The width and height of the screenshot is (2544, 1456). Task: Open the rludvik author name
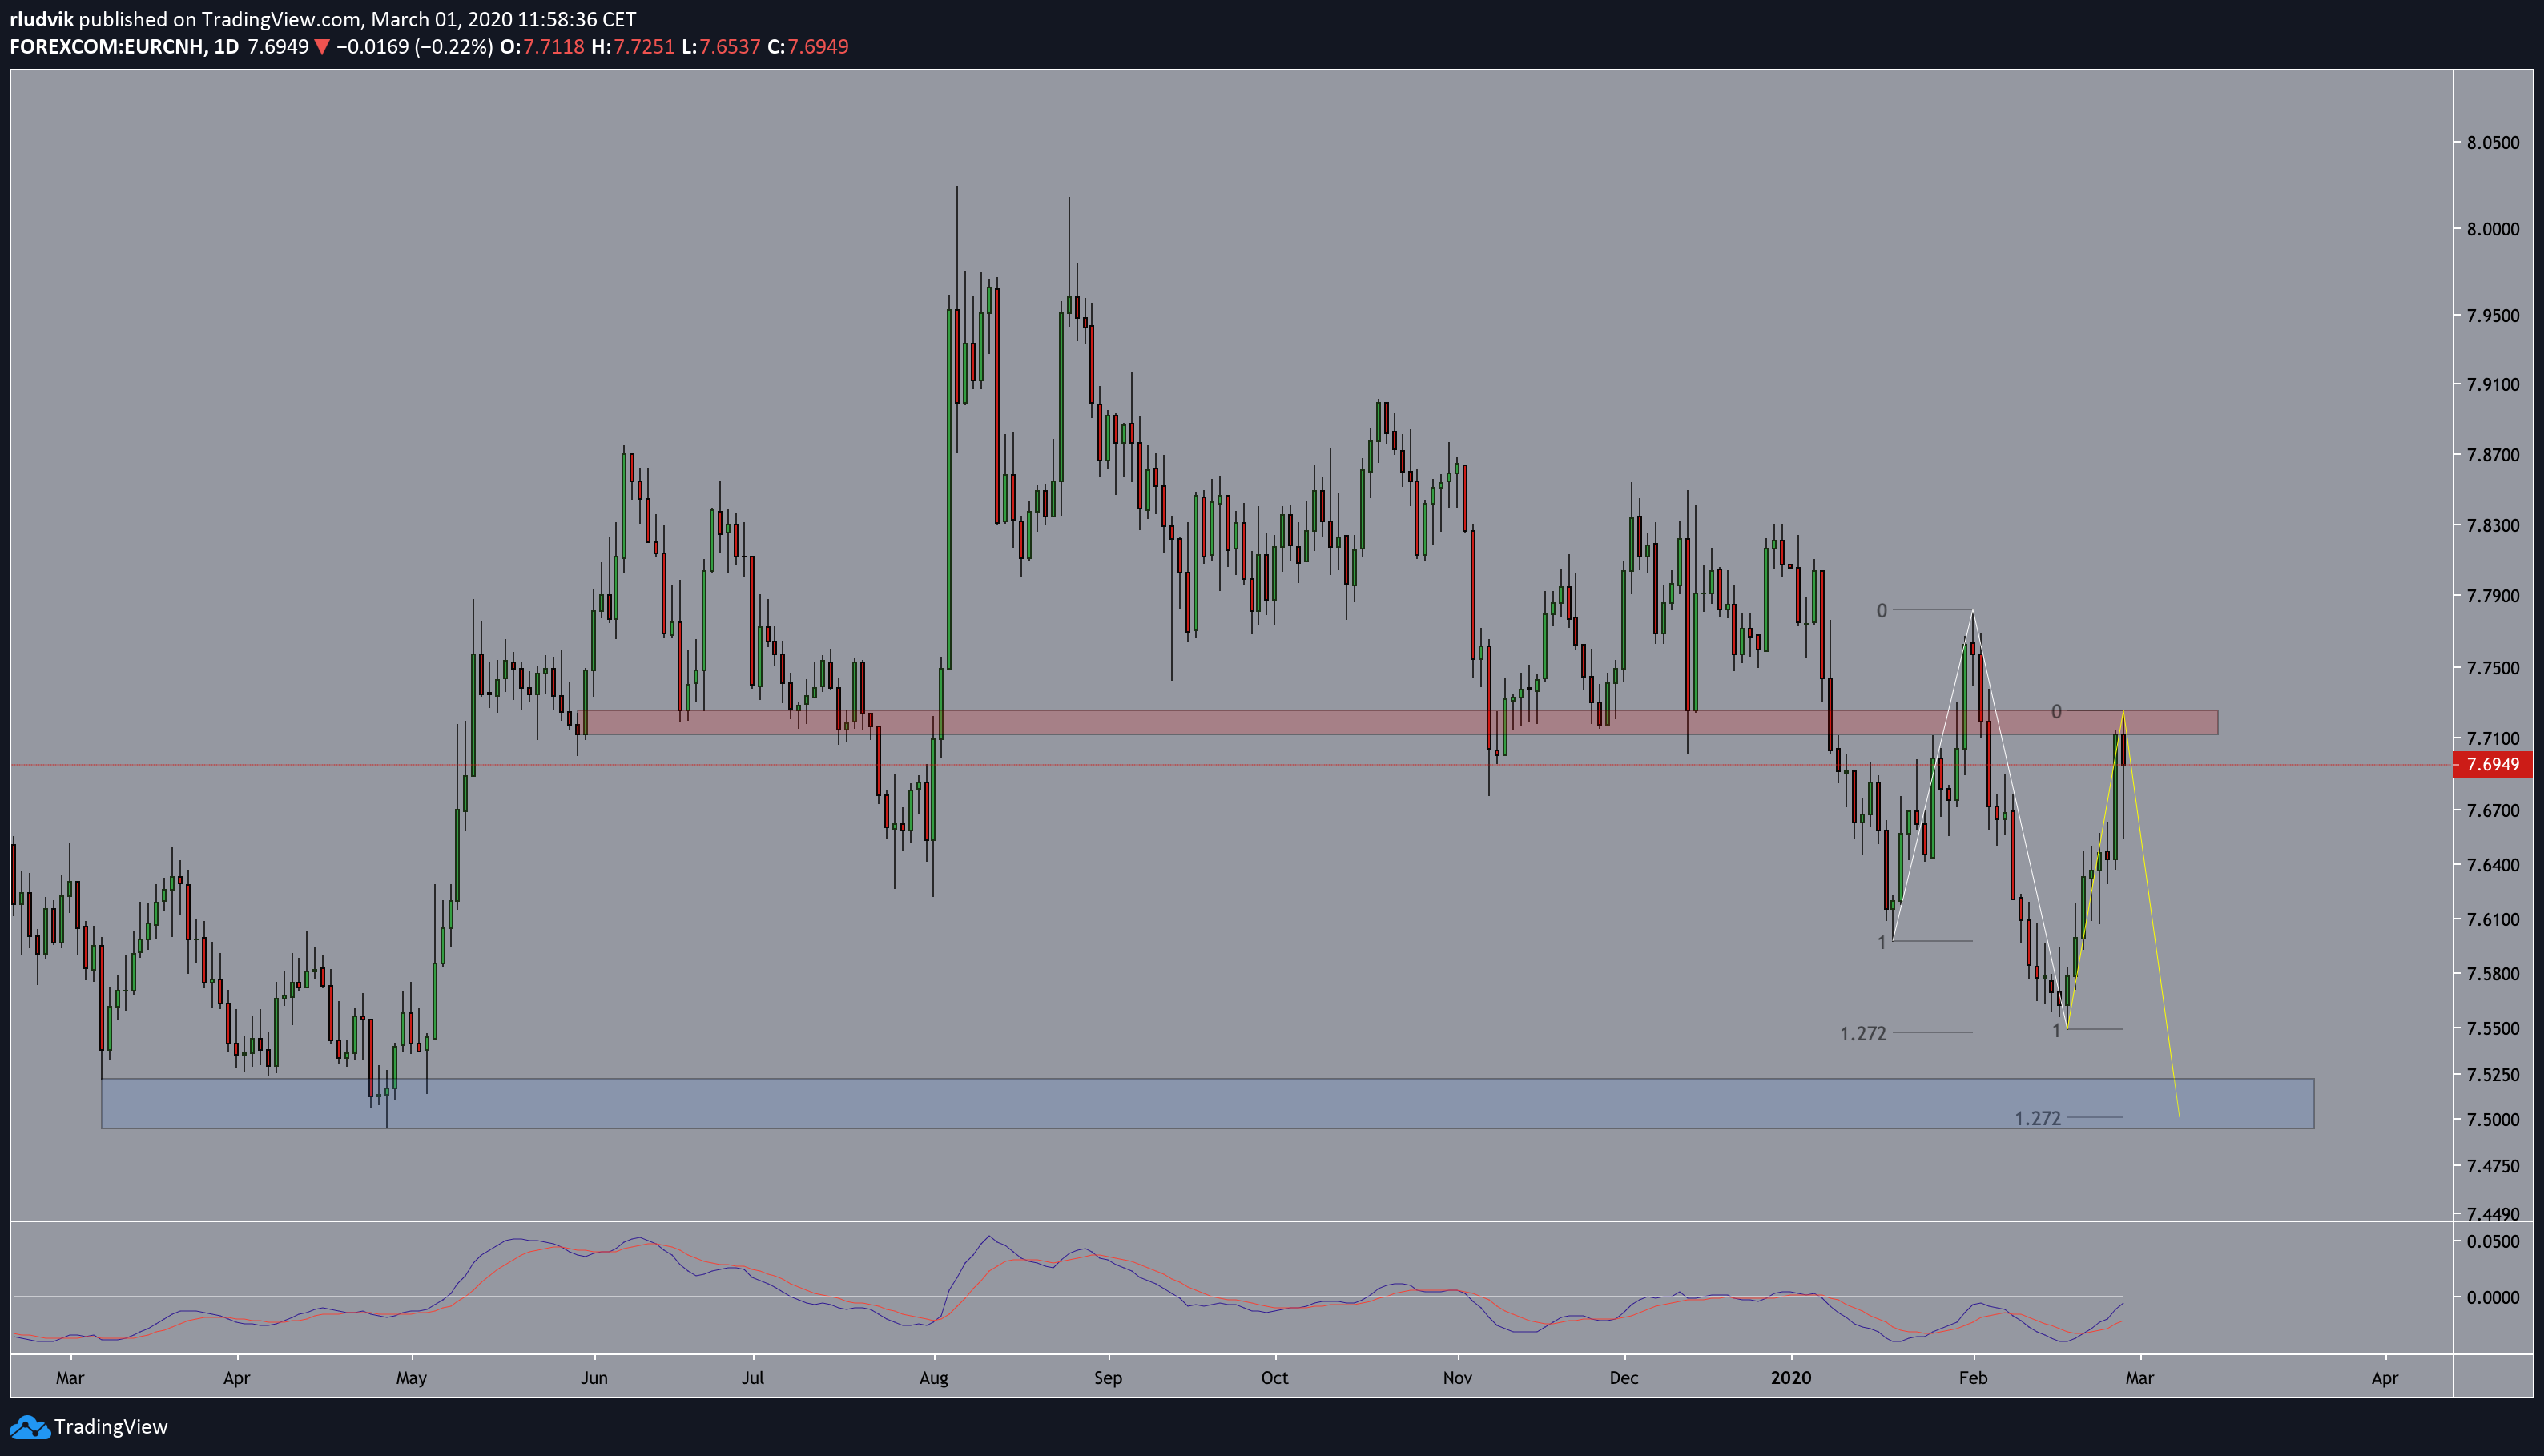coord(41,19)
